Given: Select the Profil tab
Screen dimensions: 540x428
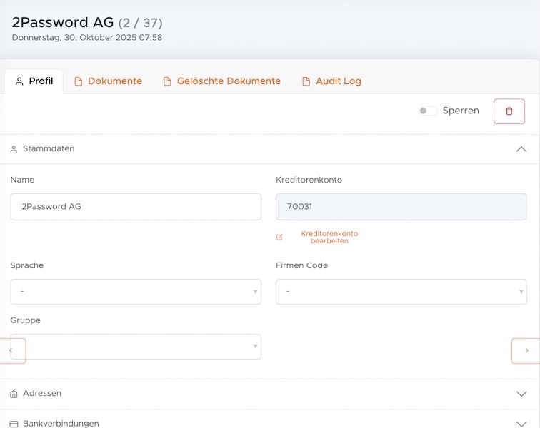Looking at the screenshot, I should 34,81.
